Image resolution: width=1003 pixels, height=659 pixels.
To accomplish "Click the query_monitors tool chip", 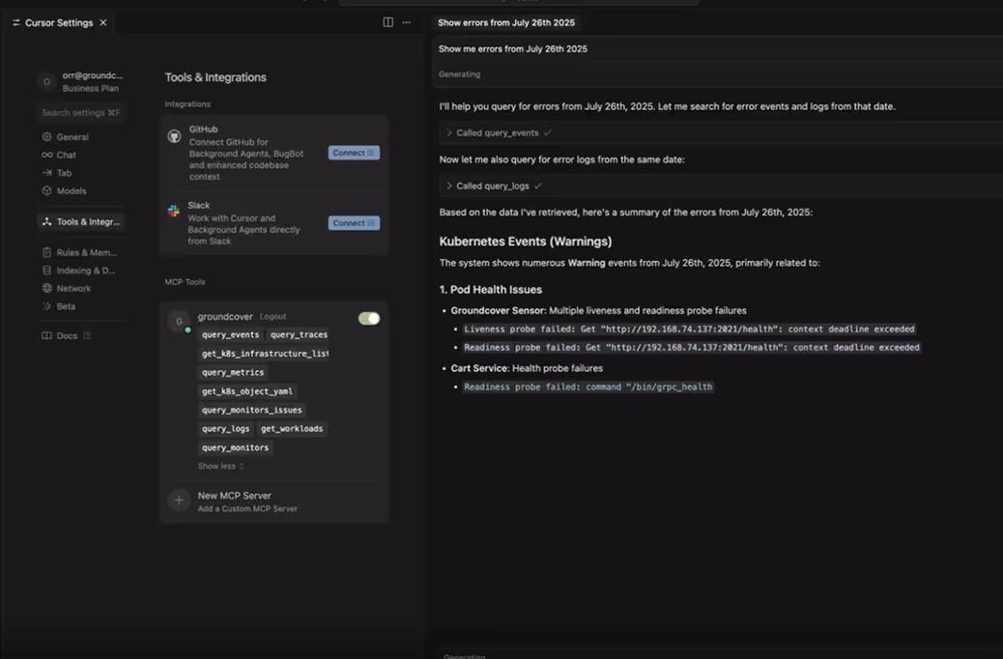I will 235,447.
